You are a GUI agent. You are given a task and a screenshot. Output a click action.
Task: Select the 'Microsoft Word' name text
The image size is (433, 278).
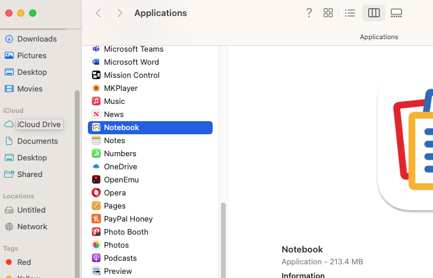click(131, 62)
